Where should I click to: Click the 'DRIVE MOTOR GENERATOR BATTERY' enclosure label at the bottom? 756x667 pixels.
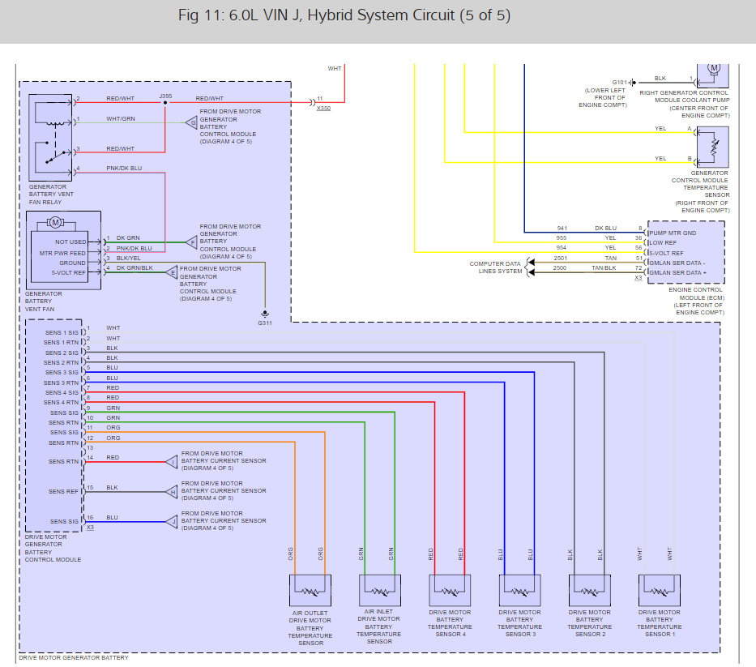point(74,657)
